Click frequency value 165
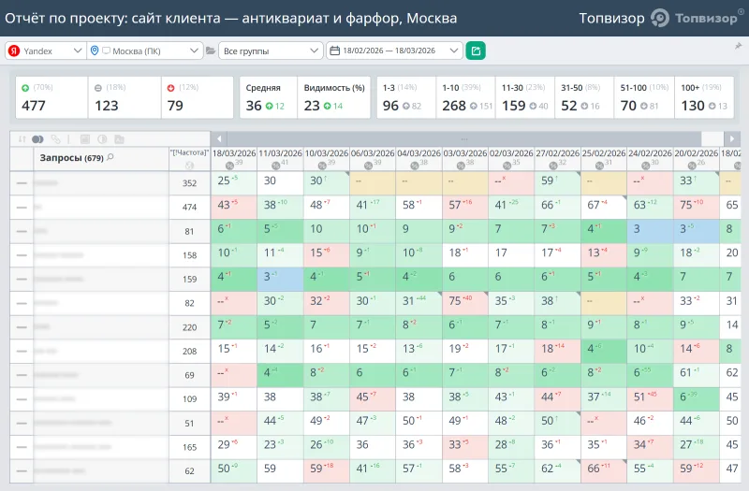749x491 pixels. click(190, 447)
